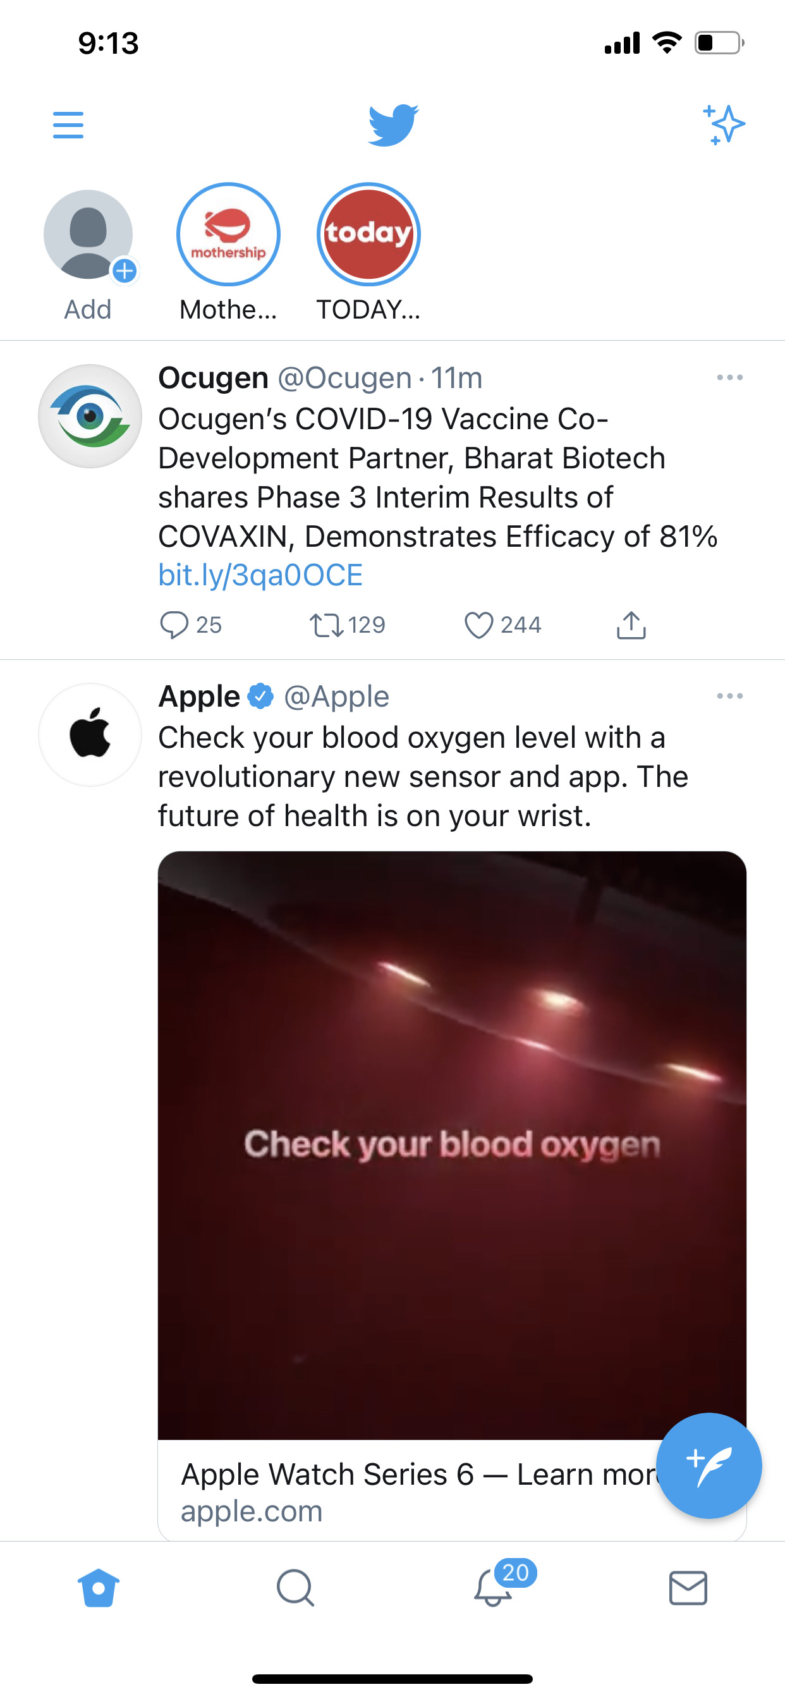
Task: Switch to the Search tab
Action: tap(295, 1587)
